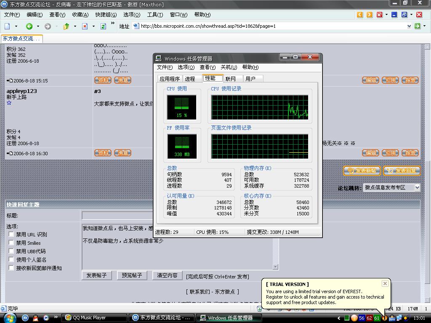Click QQ Music Player taskbar button
The image size is (431, 323).
click(x=94, y=318)
